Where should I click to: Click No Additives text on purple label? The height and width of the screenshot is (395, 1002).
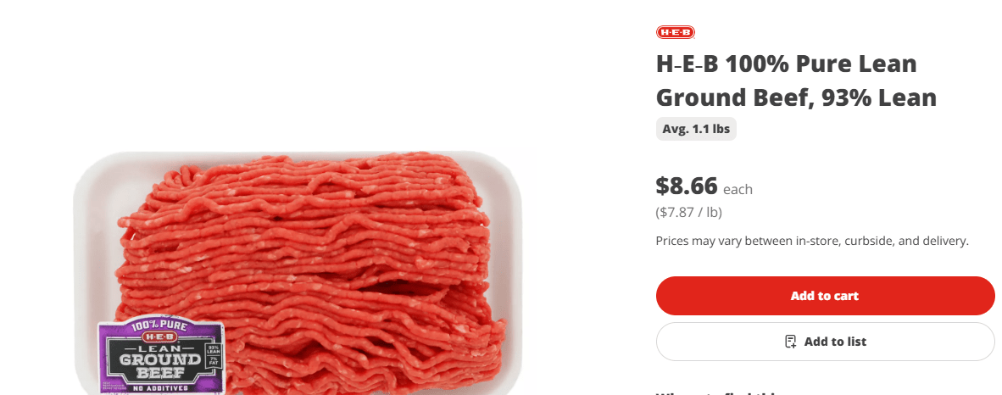[159, 388]
